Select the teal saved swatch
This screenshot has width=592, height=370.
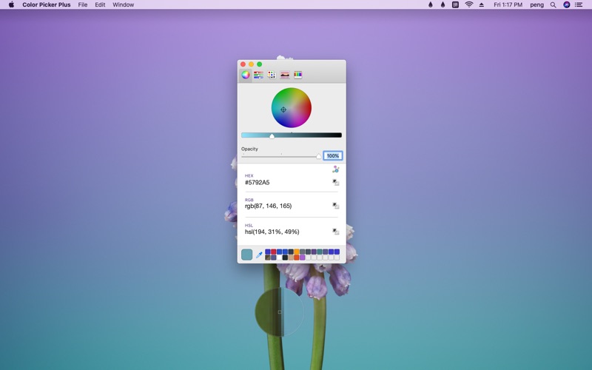point(320,252)
